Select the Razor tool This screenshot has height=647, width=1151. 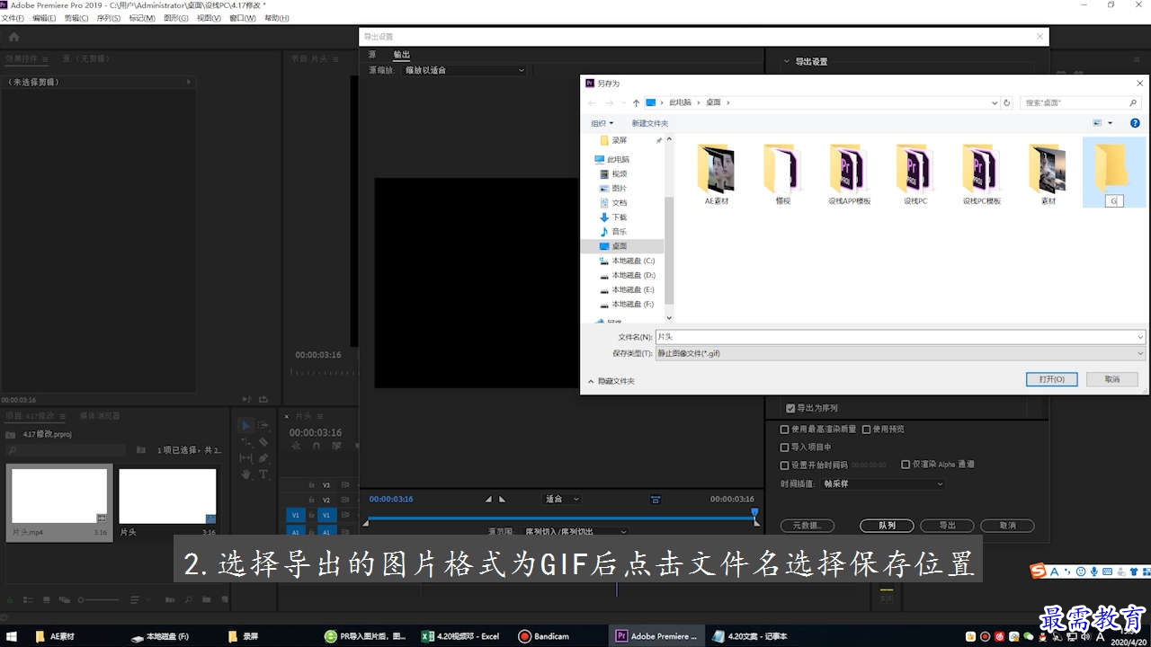(x=263, y=442)
